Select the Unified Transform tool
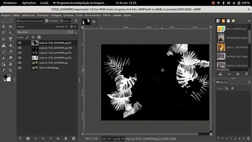The height and width of the screenshot is (142, 252). 11,39
